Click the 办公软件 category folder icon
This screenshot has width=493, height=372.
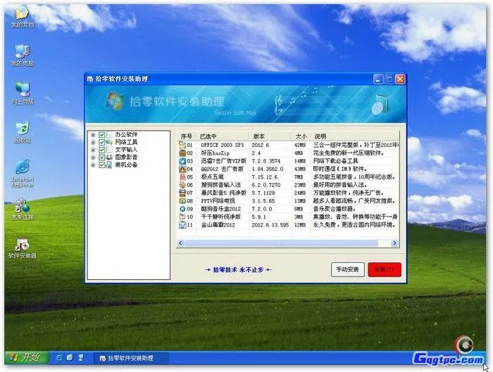(x=109, y=135)
